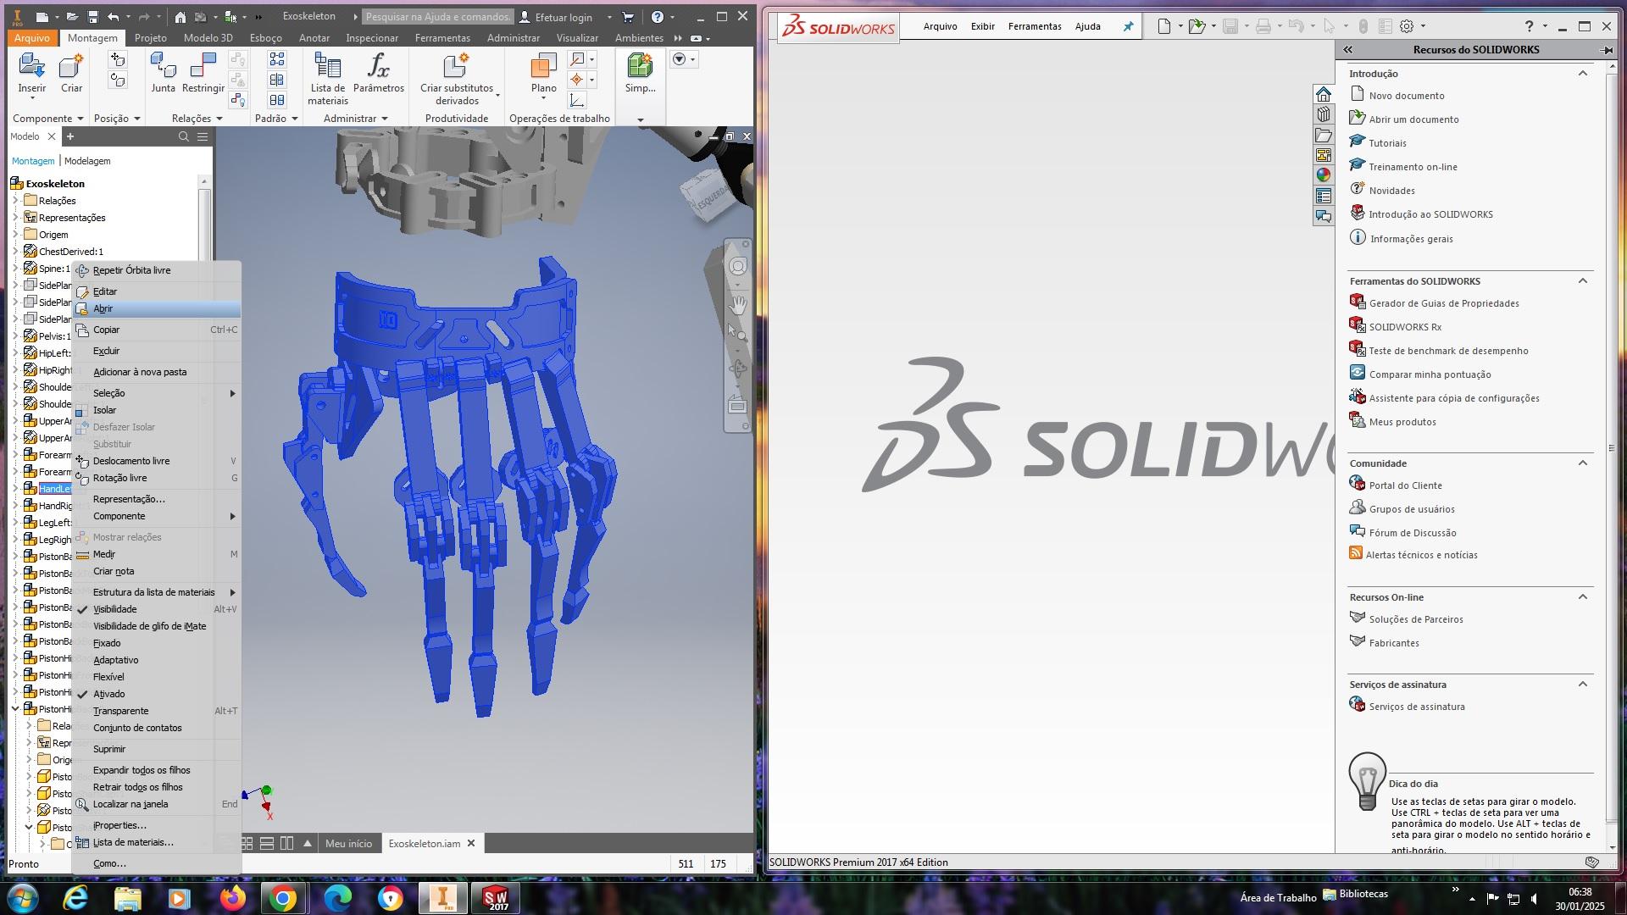Open the Parâmetros fx tool

point(378,68)
